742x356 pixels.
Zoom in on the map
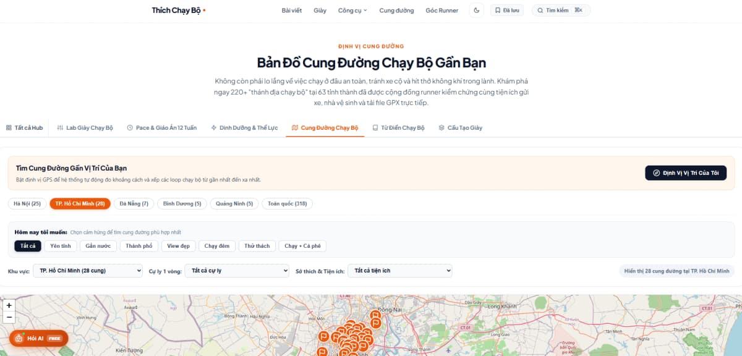9,305
